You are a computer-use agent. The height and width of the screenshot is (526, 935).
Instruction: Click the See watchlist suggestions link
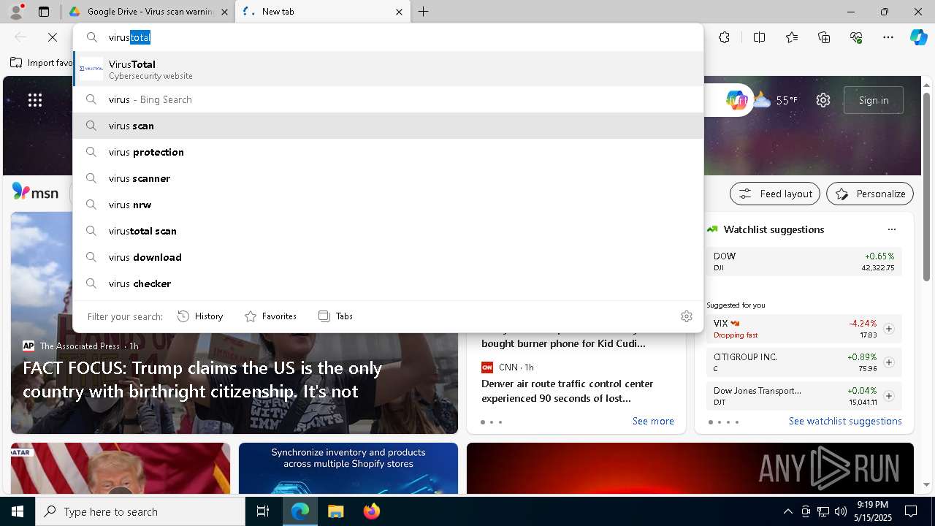[845, 421]
